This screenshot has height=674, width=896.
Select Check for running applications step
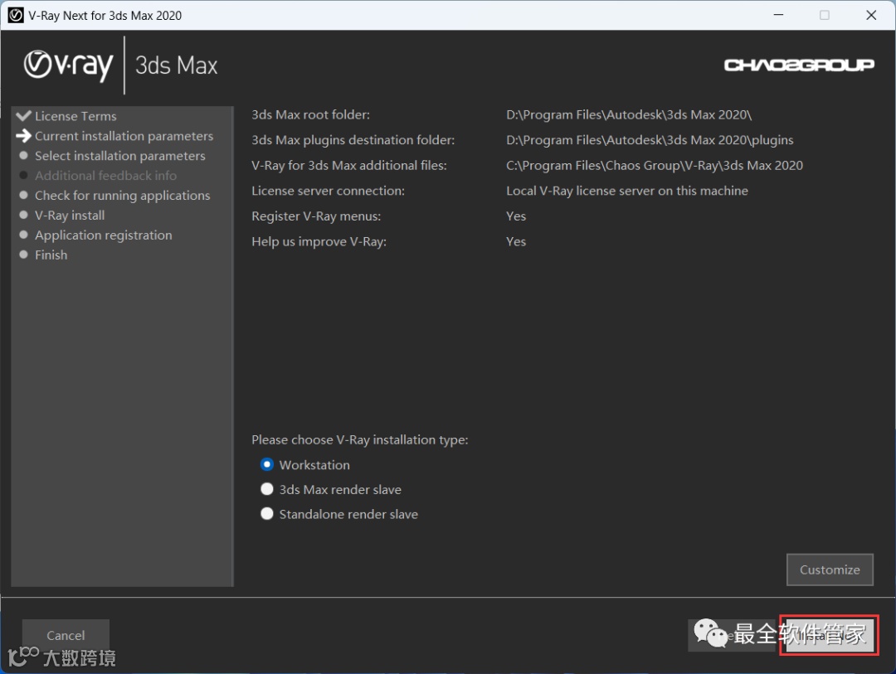122,196
